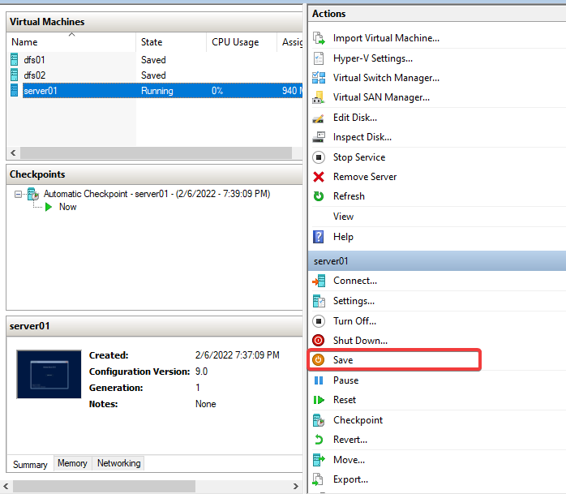This screenshot has width=566, height=494.
Task: Click the green Revert arrow icon
Action: (x=319, y=440)
